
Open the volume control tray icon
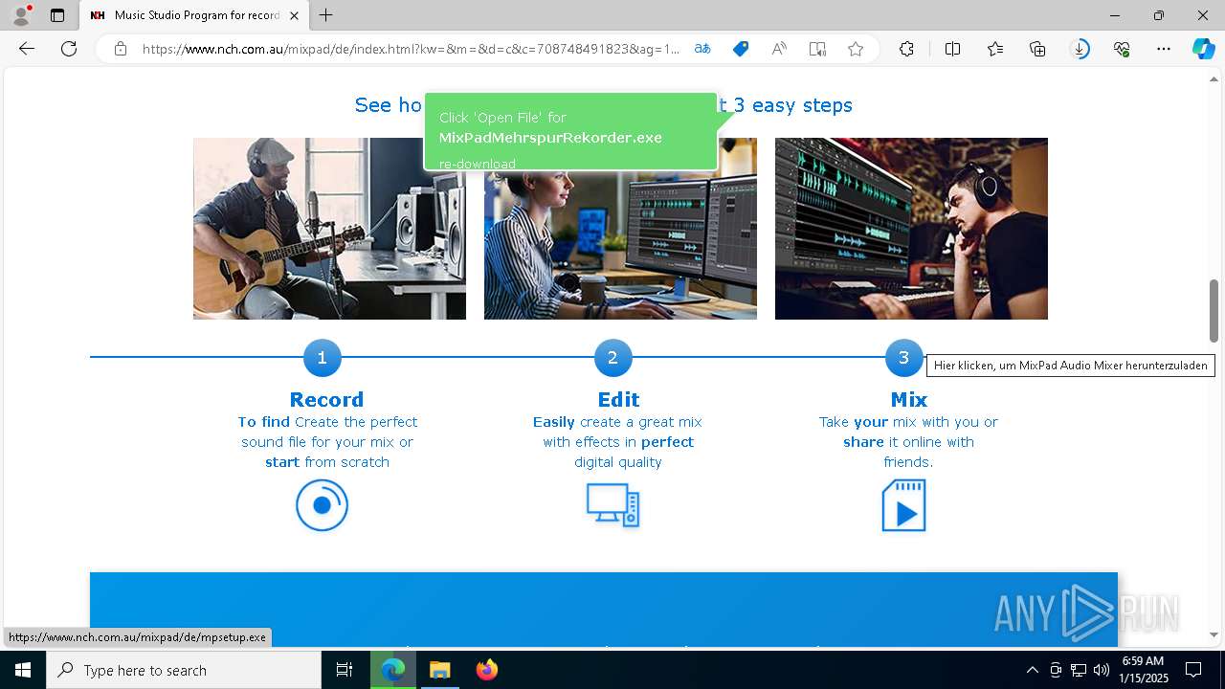[x=1102, y=670]
